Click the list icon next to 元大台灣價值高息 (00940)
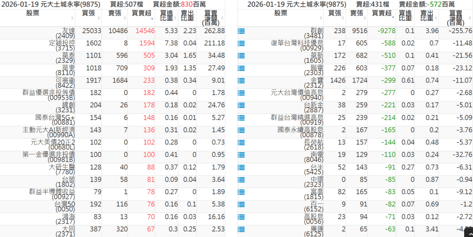 point(241,93)
